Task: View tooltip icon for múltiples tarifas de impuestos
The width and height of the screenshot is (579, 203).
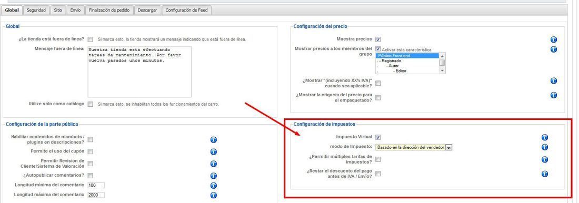Action: tap(544, 159)
